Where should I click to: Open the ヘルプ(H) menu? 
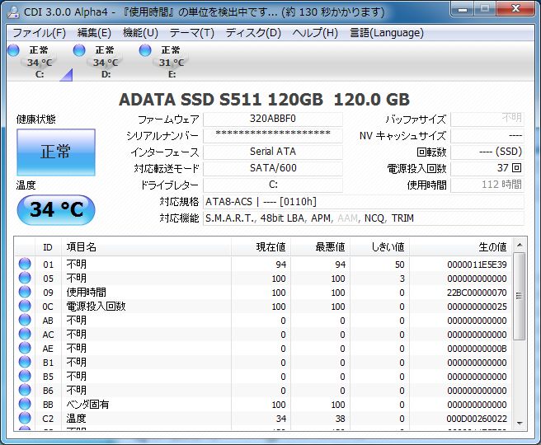315,33
